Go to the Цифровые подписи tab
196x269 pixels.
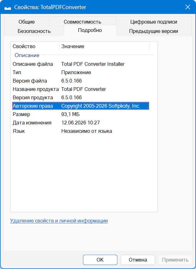tap(154, 22)
